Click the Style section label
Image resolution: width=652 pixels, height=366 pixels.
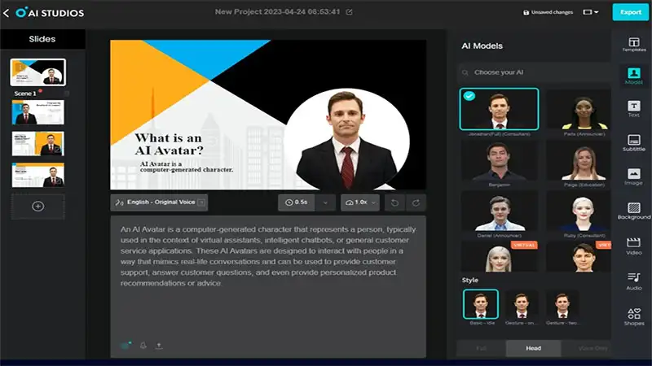coord(470,280)
